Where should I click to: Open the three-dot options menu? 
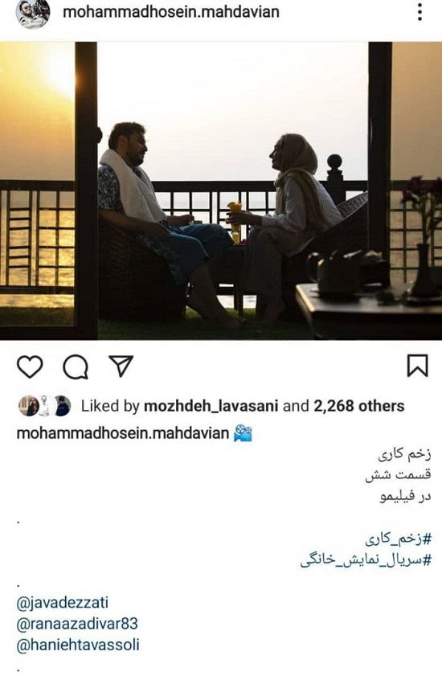click(419, 12)
